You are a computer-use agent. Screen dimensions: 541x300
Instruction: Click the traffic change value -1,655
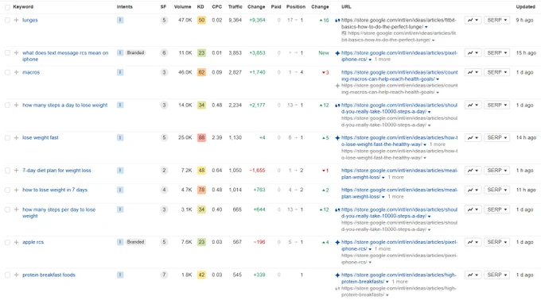coord(257,171)
